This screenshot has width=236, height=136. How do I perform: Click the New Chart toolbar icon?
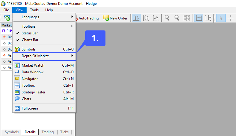coord(7,18)
